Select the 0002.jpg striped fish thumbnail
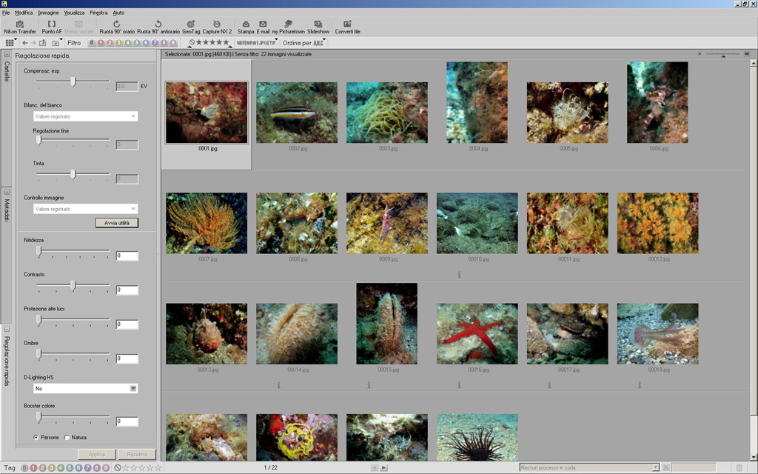The image size is (758, 474). coord(297,113)
